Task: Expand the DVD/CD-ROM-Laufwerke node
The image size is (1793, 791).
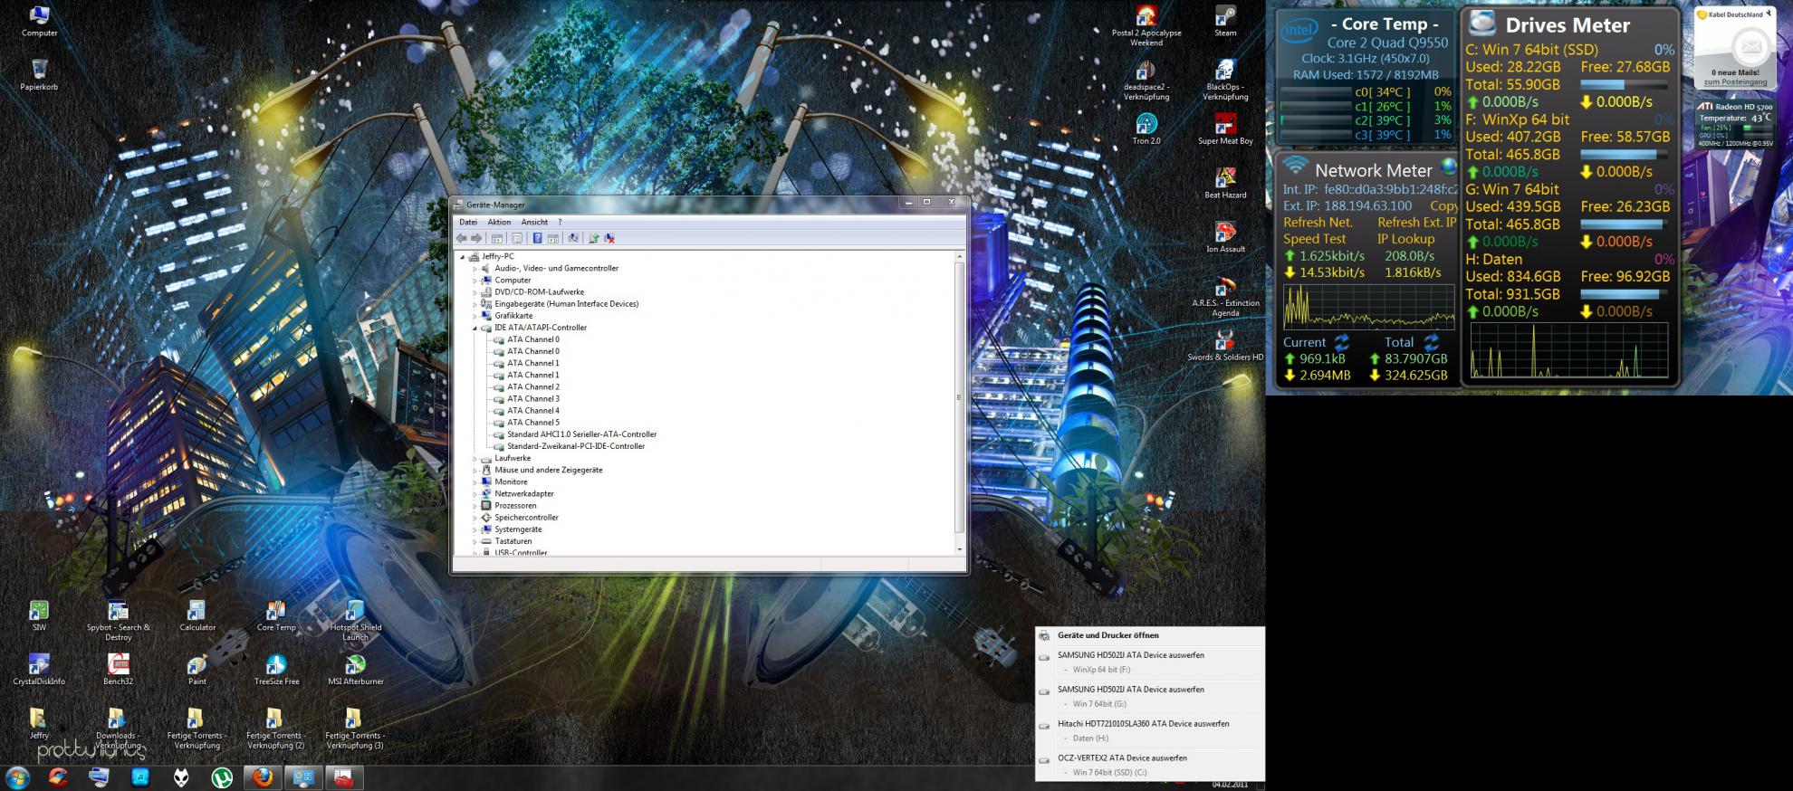Action: [475, 292]
